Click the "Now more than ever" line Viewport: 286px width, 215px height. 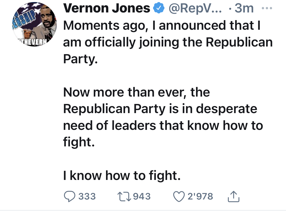click(137, 92)
